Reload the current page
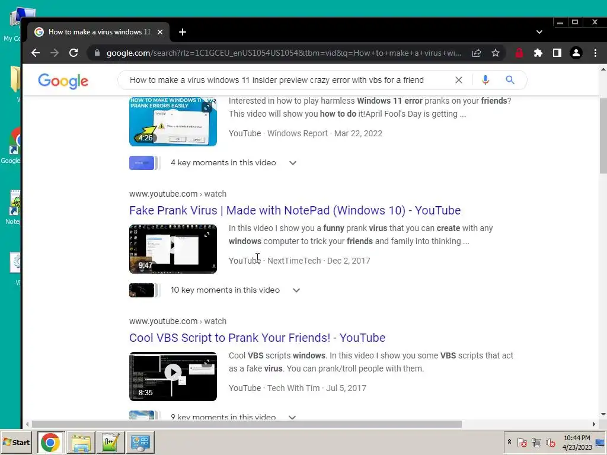This screenshot has width=607, height=455. point(74,53)
